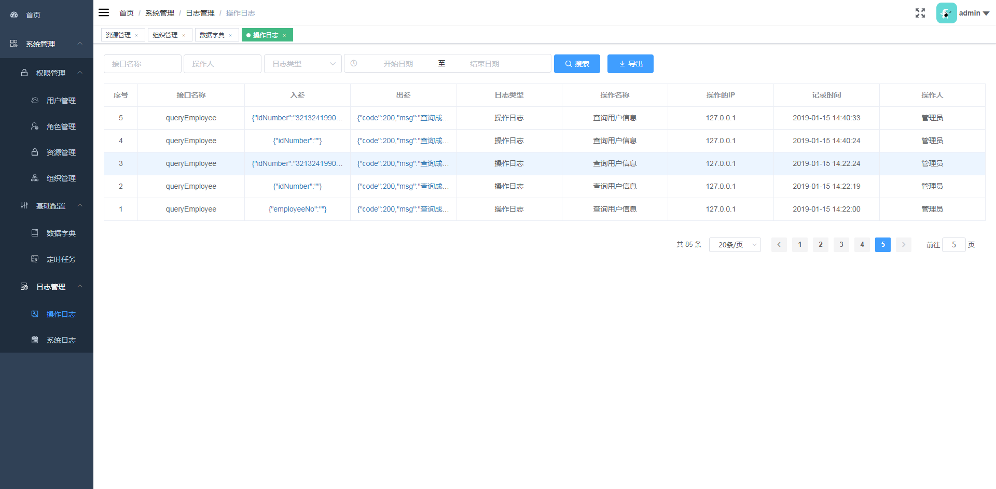Screen dimensions: 996x489
Task: Click the 系统管理 grid icon
Action: 14,44
